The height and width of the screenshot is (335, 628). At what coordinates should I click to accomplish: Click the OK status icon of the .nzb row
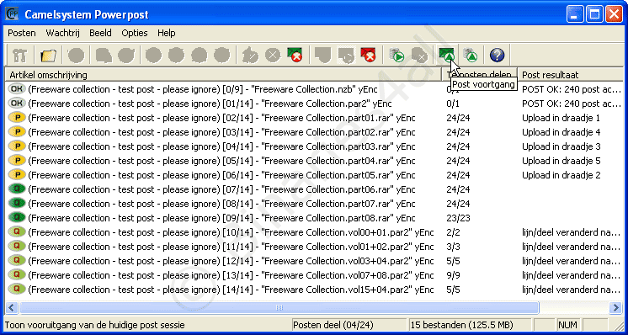17,89
